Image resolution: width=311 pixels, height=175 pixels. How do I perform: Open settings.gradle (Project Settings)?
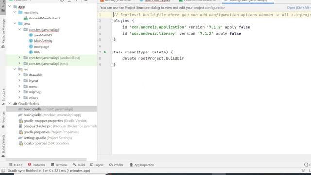[x=48, y=138]
